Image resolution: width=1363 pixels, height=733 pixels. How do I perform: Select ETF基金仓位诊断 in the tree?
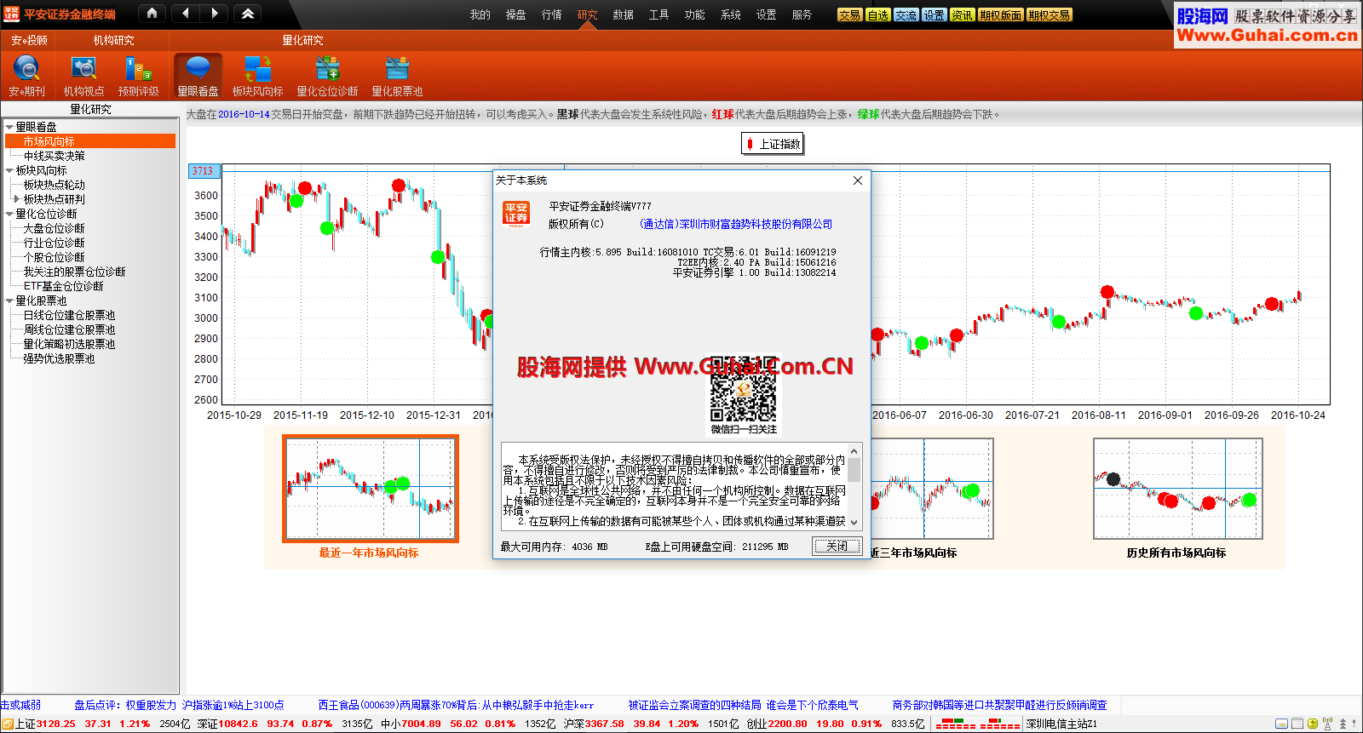(64, 286)
